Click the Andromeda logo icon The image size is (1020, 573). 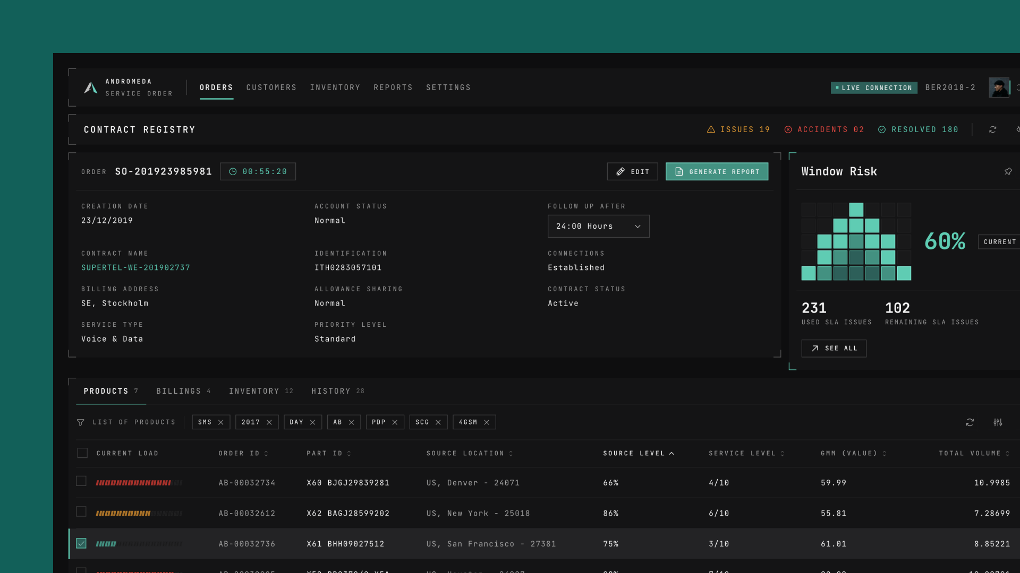91,88
